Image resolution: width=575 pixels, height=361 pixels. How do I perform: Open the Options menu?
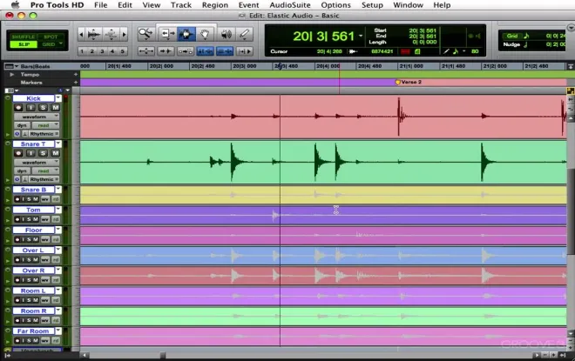335,5
